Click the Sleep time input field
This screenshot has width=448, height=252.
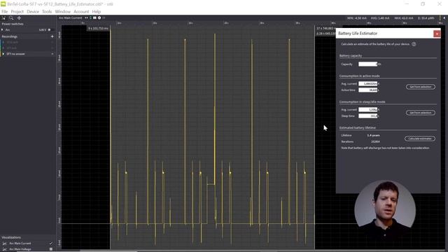(x=368, y=116)
